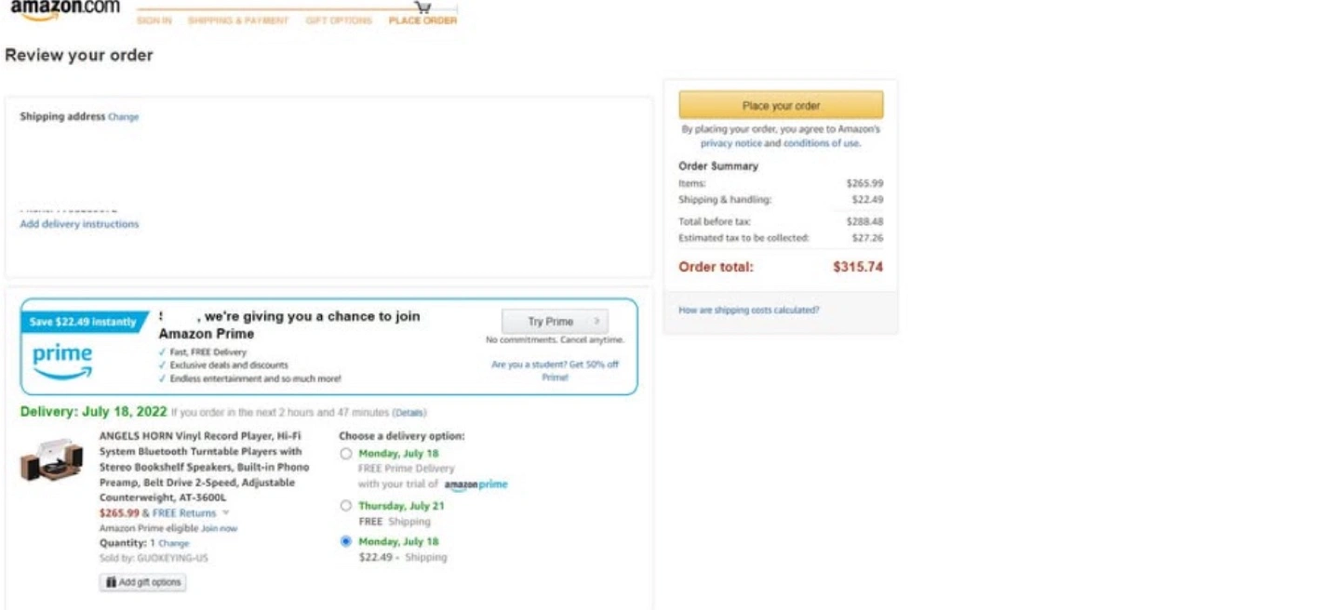Click the shopping cart progress icon
The height and width of the screenshot is (610, 1340).
[x=422, y=7]
